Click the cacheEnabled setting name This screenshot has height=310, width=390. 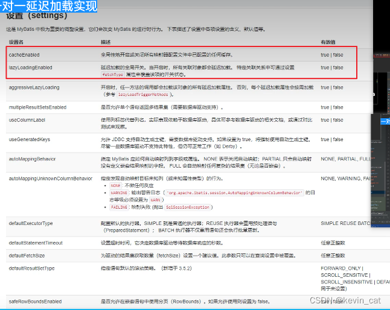coord(24,55)
